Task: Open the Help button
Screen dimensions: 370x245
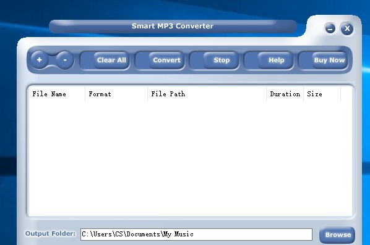Action: 276,60
